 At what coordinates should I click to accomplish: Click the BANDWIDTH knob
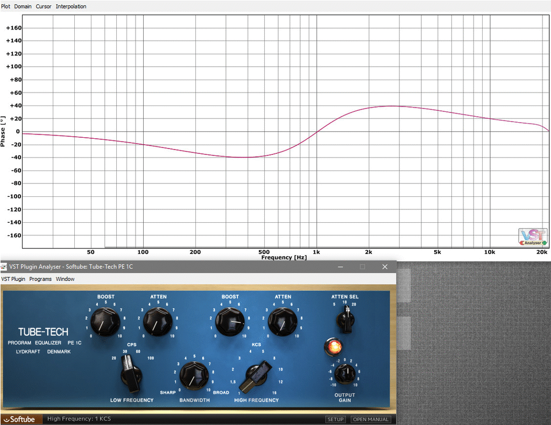[x=194, y=376]
